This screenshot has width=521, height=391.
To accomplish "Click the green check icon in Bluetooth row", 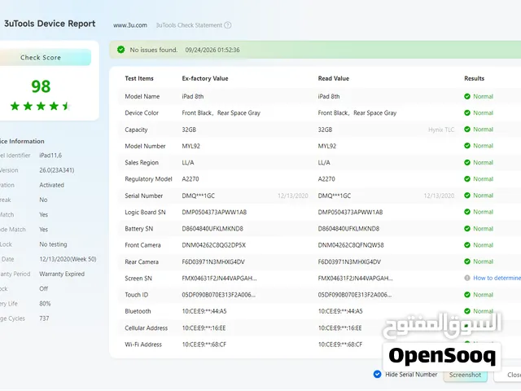I will (x=467, y=311).
